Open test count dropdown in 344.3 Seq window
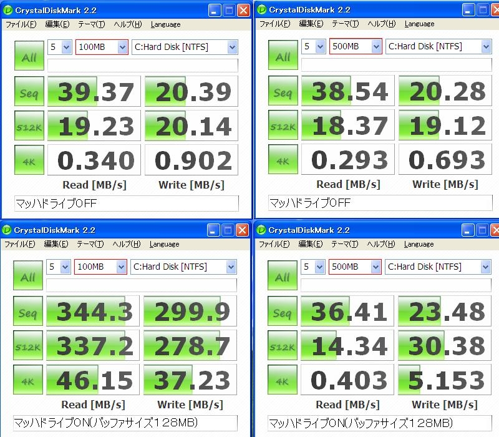 point(58,267)
